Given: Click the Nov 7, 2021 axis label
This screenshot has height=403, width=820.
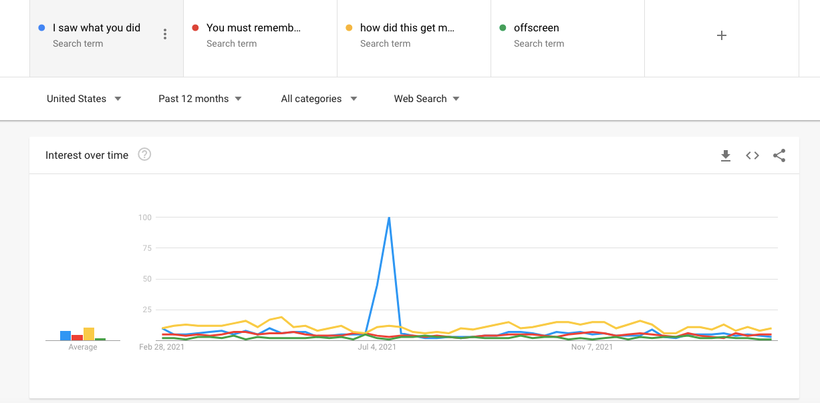Looking at the screenshot, I should 591,347.
